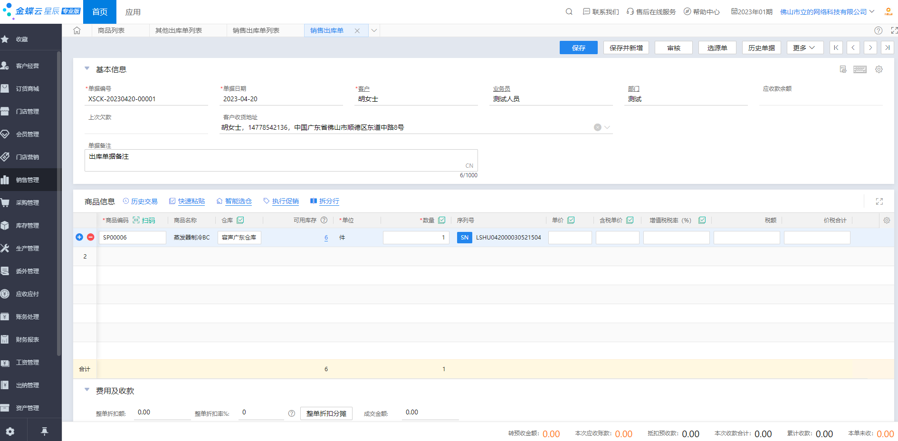Open company name dropdown 佛山市立的网络科技有限公司
Image resolution: width=898 pixels, height=441 pixels.
pos(827,12)
